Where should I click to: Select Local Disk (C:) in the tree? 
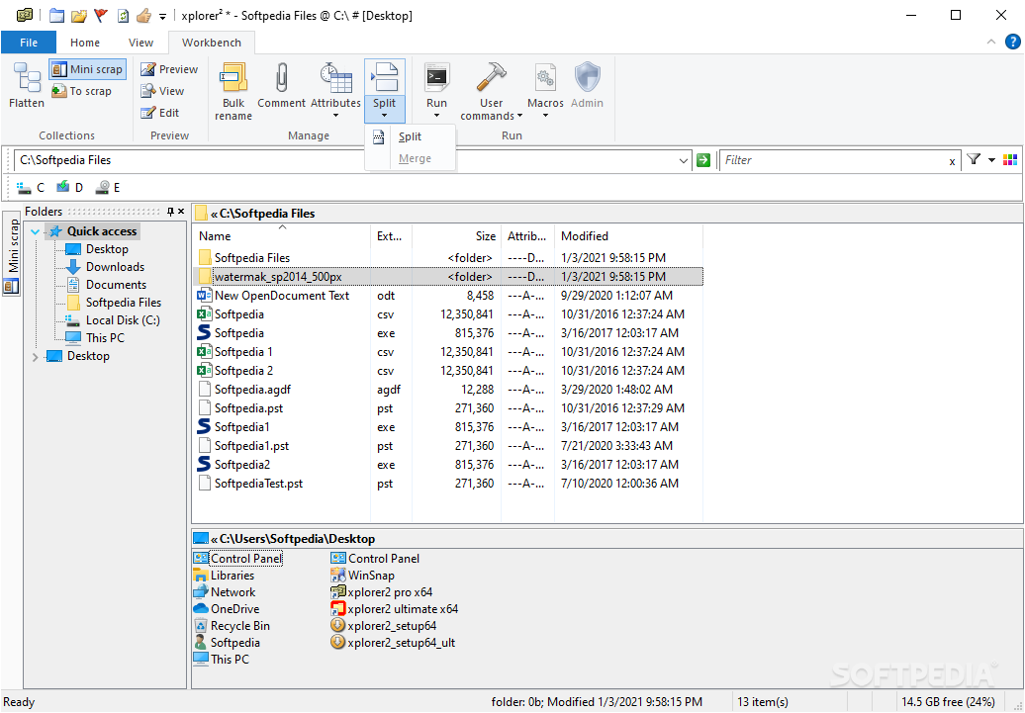tap(113, 320)
